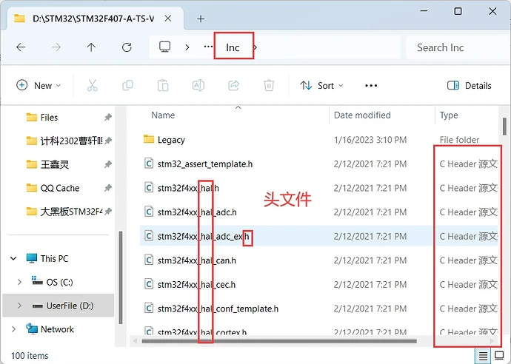Open the New item dropdown
The image size is (511, 364).
tap(38, 86)
